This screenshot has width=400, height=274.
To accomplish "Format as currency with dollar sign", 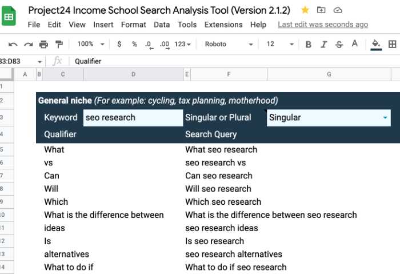I will coord(119,44).
